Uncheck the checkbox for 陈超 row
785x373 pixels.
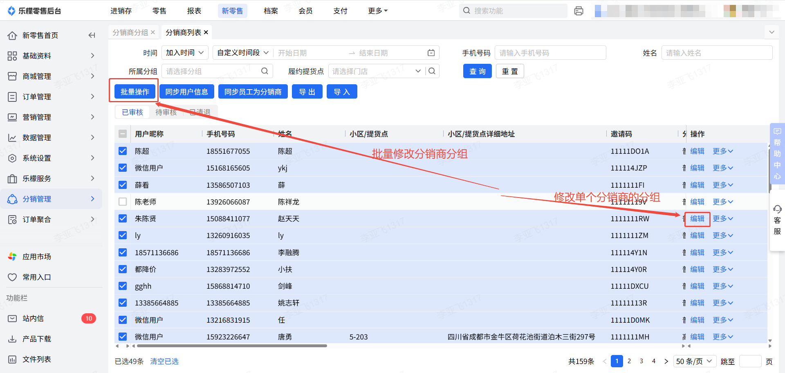[x=123, y=151]
